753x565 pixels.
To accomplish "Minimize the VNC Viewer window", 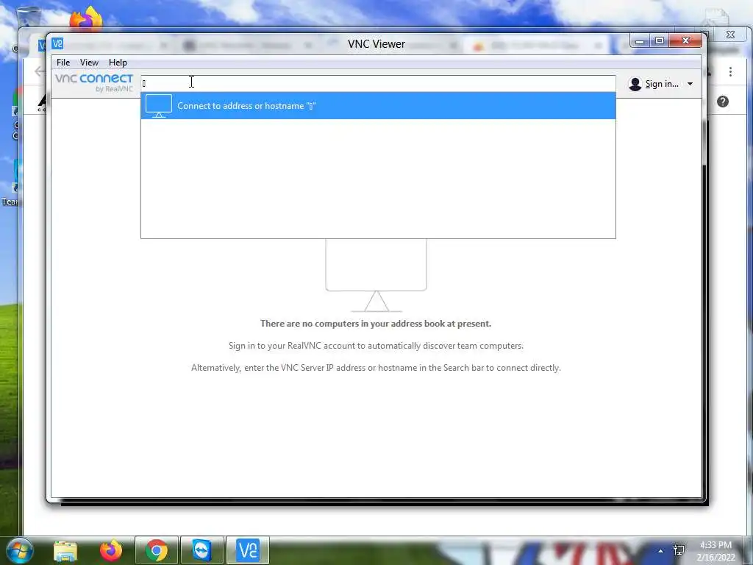I will point(639,41).
